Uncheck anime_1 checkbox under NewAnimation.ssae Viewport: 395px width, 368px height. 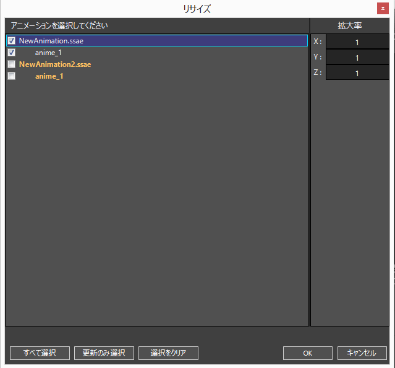tap(11, 53)
